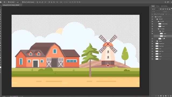The image size is (172, 97).
Task: Switch to the Layers tab
Action: click(153, 6)
